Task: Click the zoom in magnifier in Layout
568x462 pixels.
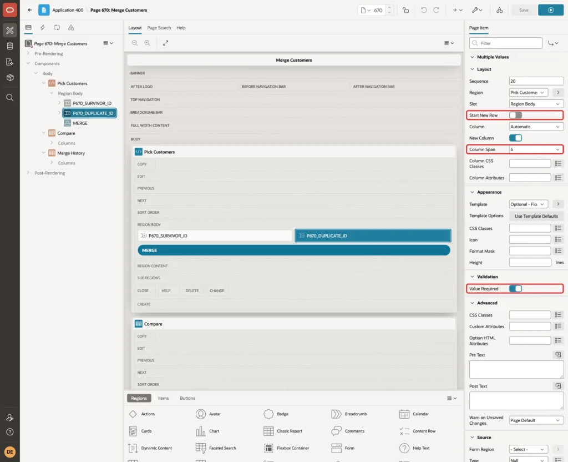Action: 148,43
